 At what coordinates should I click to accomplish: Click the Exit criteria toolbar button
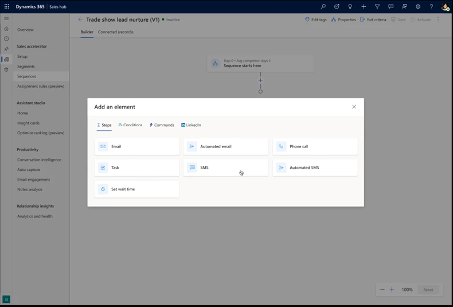[373, 20]
